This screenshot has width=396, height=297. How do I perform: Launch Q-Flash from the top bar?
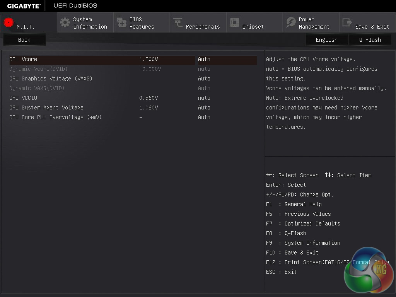point(370,40)
